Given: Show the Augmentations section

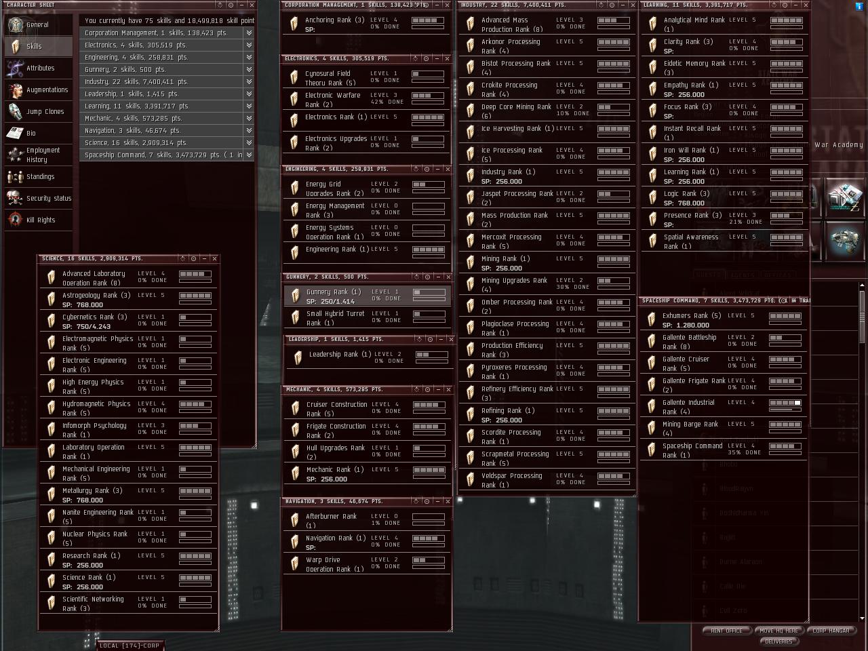Looking at the screenshot, I should pyautogui.click(x=38, y=90).
